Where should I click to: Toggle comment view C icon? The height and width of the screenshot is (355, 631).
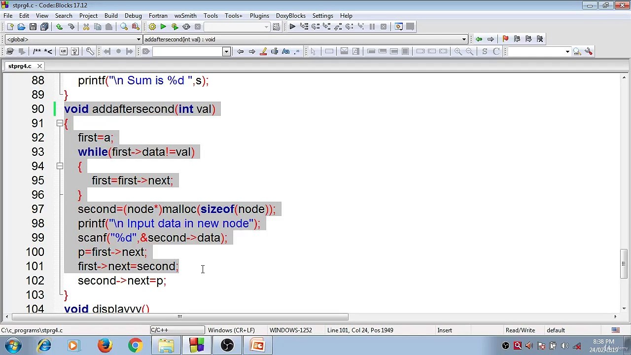coord(496,51)
